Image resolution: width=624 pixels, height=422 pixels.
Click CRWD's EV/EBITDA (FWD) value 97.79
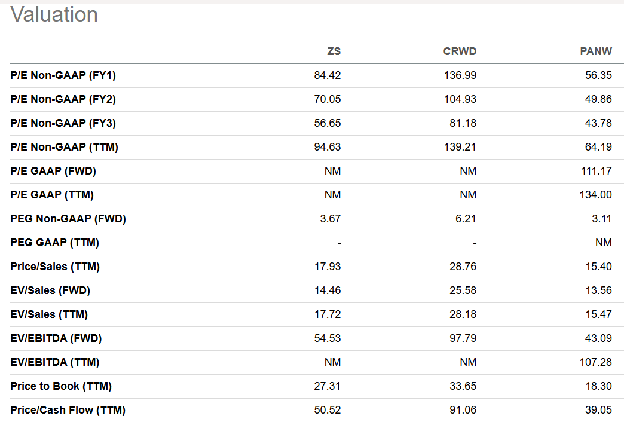463,338
